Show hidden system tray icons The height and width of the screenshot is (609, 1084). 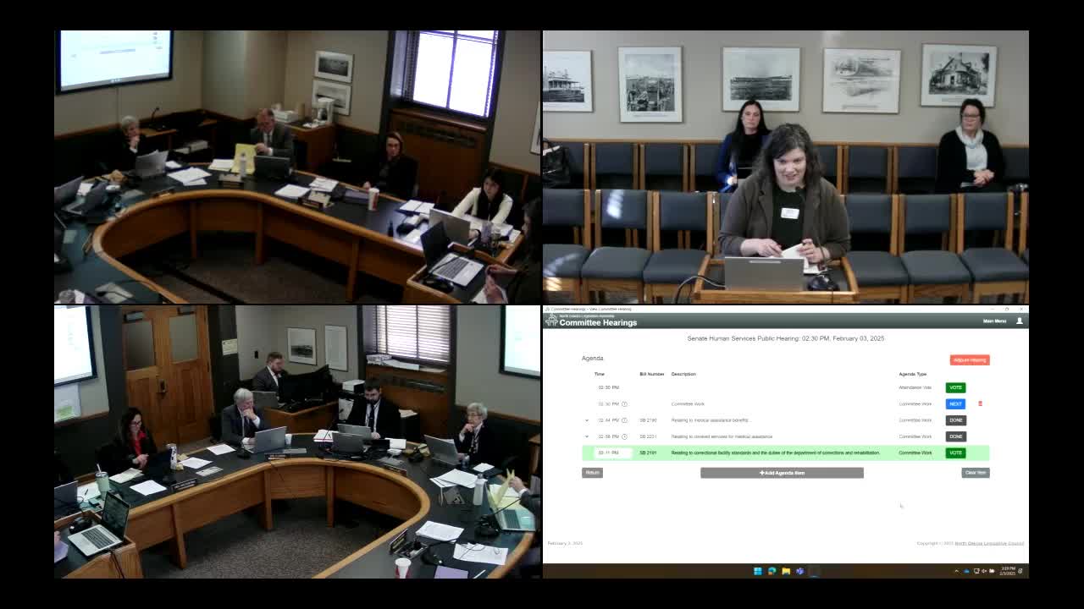tap(957, 571)
